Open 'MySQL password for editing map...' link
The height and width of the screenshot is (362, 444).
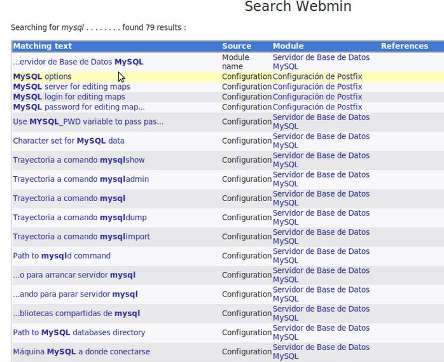point(78,107)
